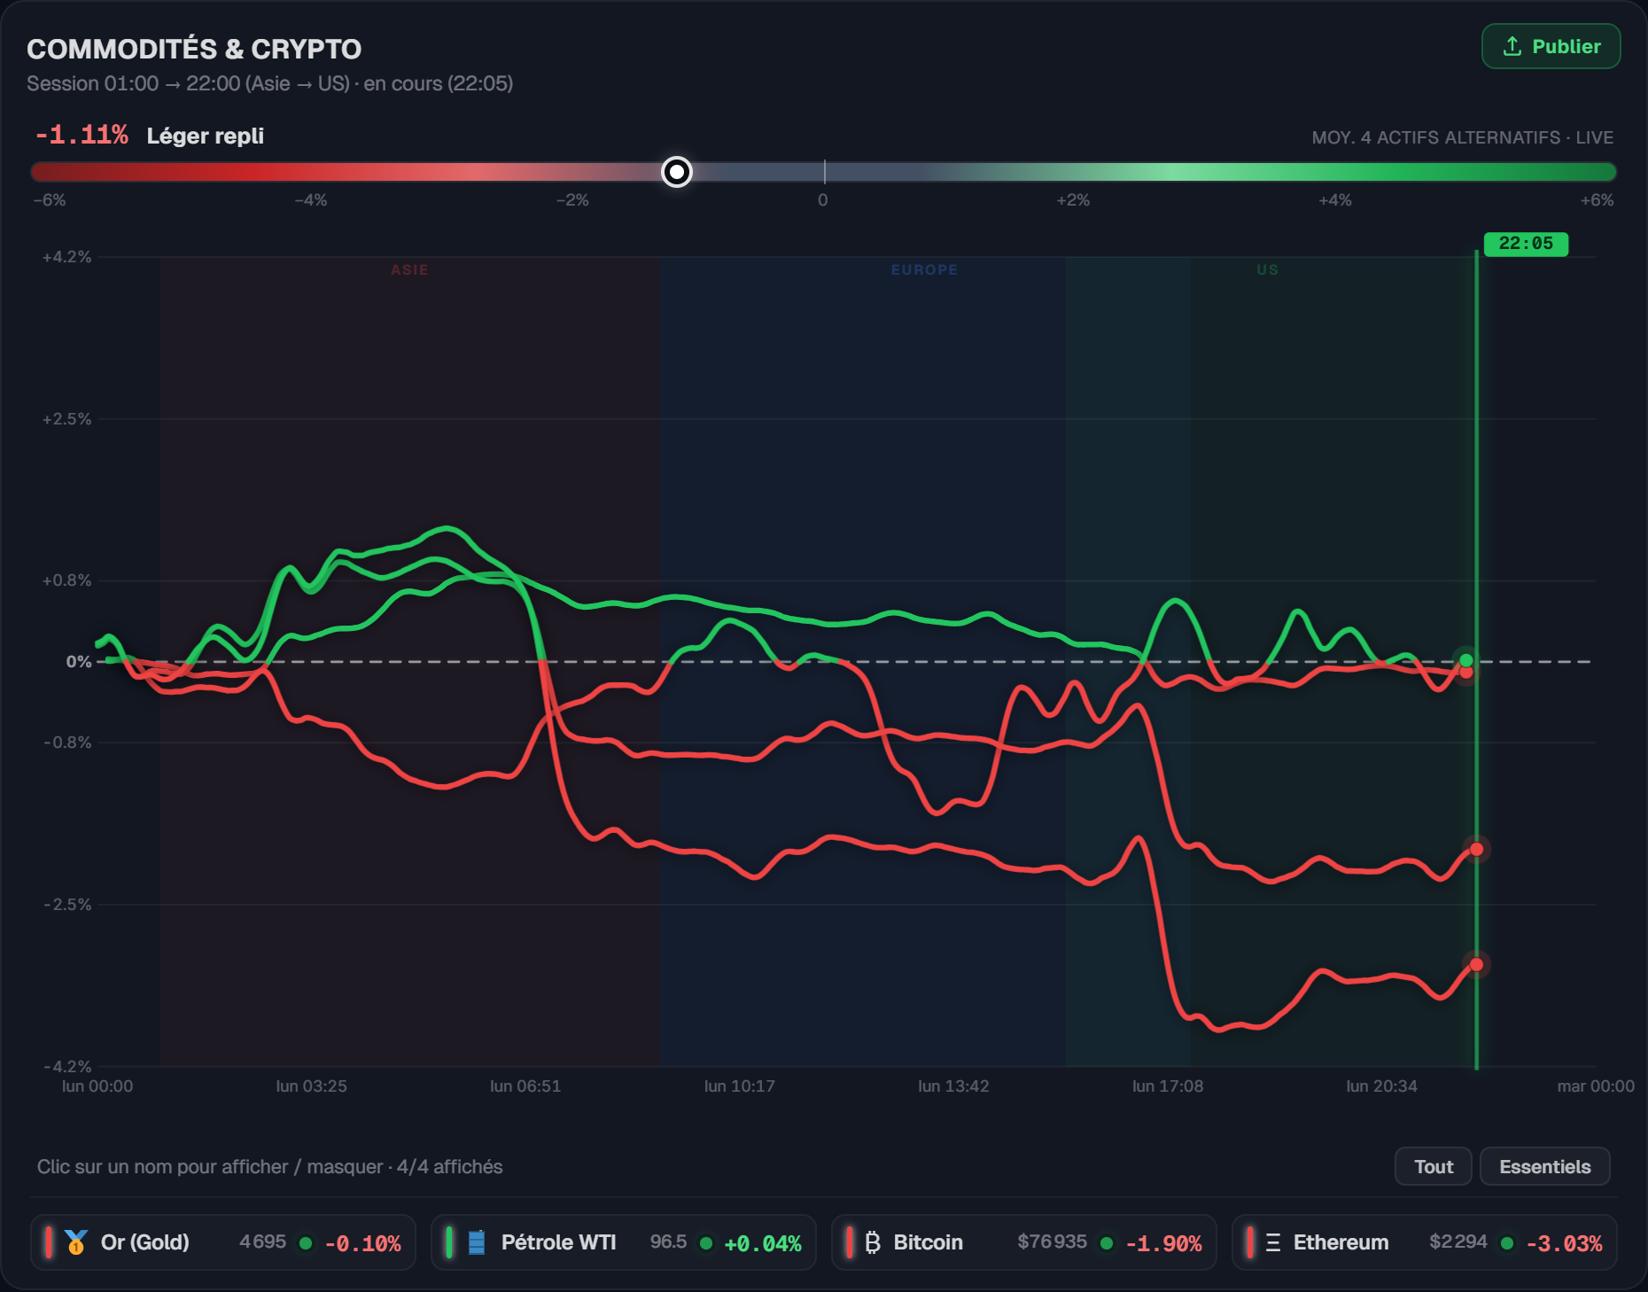
Task: Click the -3.03% Ethereum change value
Action: pos(1564,1244)
